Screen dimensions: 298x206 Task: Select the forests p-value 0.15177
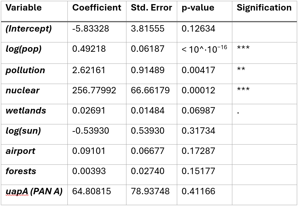click(198, 171)
